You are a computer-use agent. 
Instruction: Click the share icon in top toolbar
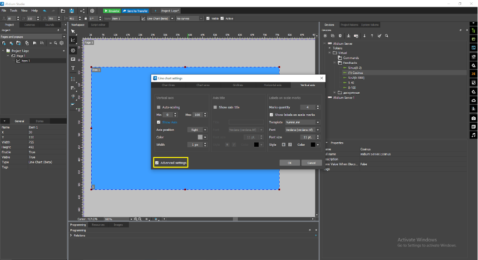82,10
